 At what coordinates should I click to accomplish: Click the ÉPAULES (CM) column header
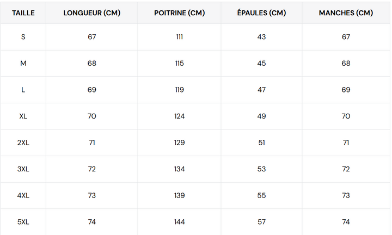(x=261, y=13)
